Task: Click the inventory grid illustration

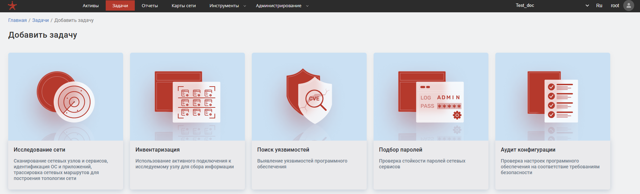Action: 187,97
